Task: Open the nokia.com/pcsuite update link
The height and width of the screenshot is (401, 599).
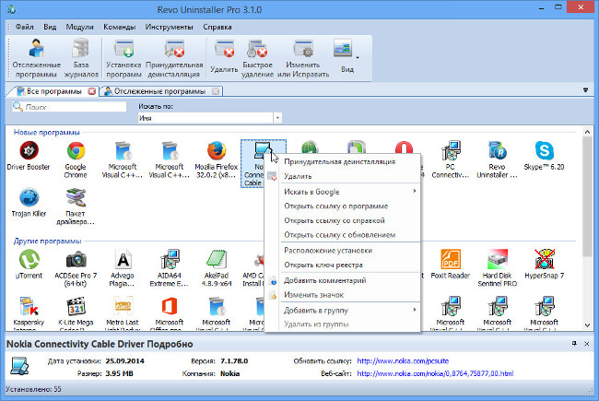Action: point(403,360)
